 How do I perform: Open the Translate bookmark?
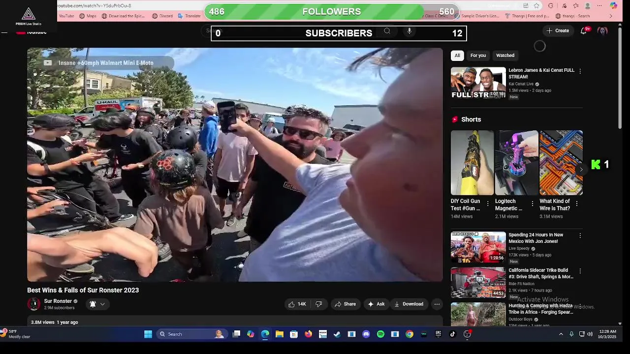tap(189, 16)
